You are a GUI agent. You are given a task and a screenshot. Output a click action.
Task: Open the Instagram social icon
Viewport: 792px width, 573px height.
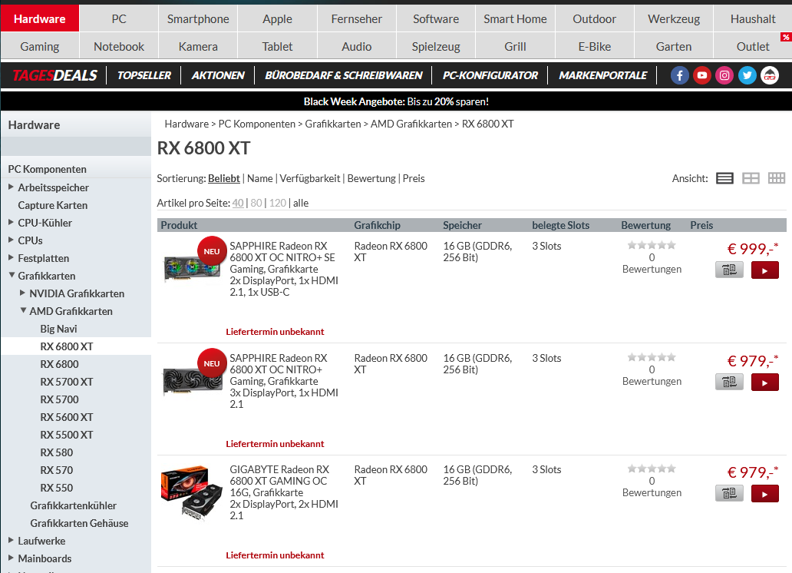(724, 76)
